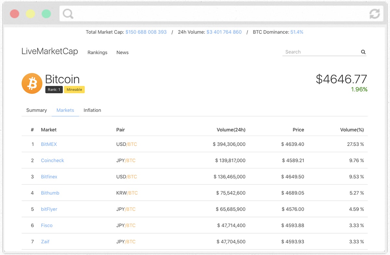
Task: Open the Bitfinex exchange page
Action: tap(49, 177)
